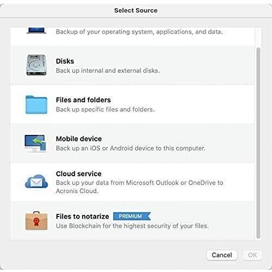This screenshot has width=272, height=272.
Task: Click the OK button
Action: (252, 255)
